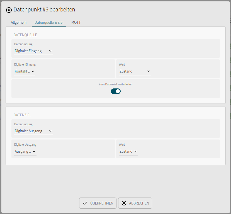
Task: Open the Kontakt 1 dropdown
Action: click(25, 71)
